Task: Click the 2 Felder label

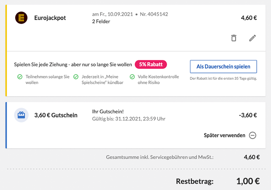Action: click(x=101, y=21)
